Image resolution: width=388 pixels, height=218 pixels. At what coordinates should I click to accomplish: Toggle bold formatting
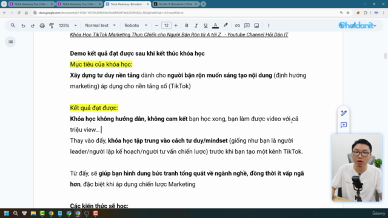pyautogui.click(x=187, y=25)
